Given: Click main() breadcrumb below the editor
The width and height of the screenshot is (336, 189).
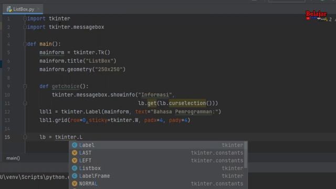Looking at the screenshot, I should 13,158.
